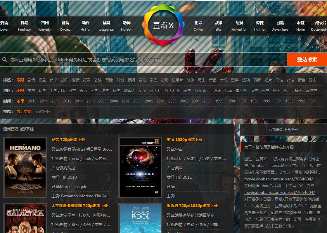This screenshot has height=233, width=327.
Task: Filter tags by 剧情
Action: click(31, 80)
